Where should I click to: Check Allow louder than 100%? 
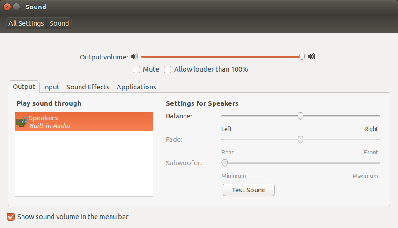[x=168, y=69]
